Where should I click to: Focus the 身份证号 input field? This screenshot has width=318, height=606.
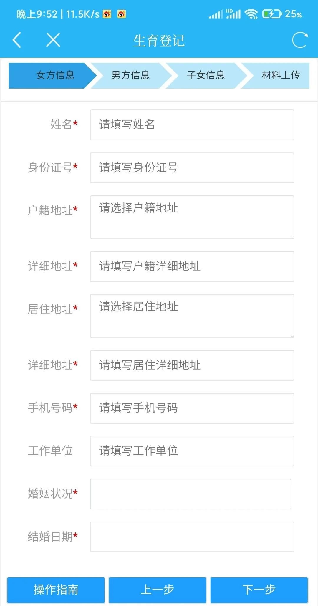pyautogui.click(x=192, y=168)
